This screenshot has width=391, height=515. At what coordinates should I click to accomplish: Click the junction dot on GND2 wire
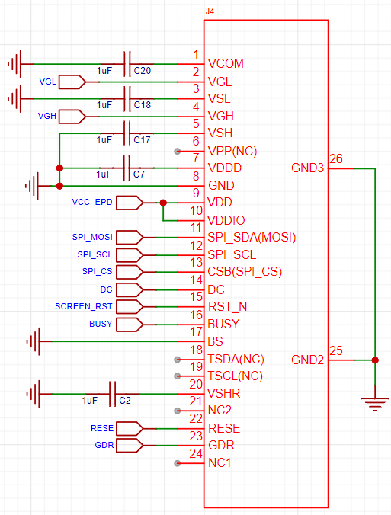click(375, 360)
